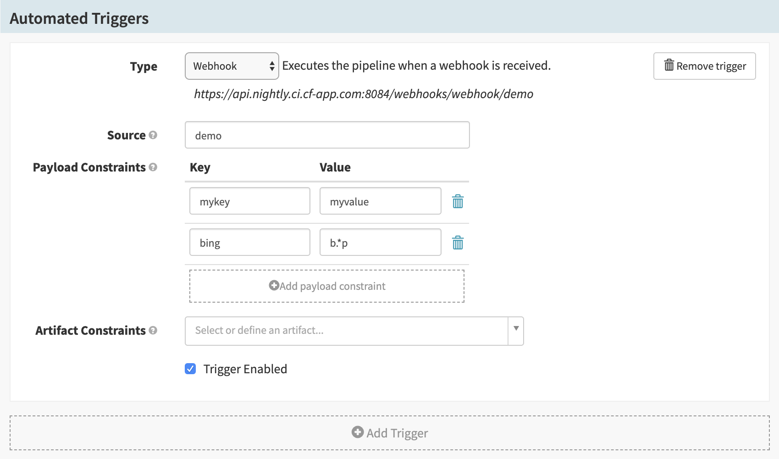Delete the mykey payload constraint row
Screen dimensions: 779x459
tap(458, 201)
